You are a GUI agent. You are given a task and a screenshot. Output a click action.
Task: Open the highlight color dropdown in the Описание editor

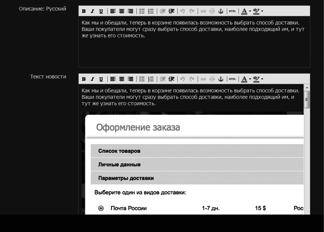(262, 11)
